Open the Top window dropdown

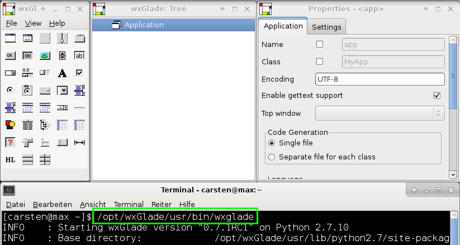[x=380, y=114]
